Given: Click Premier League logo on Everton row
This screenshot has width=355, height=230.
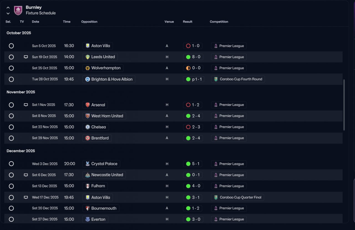Looking at the screenshot, I should tap(216, 219).
